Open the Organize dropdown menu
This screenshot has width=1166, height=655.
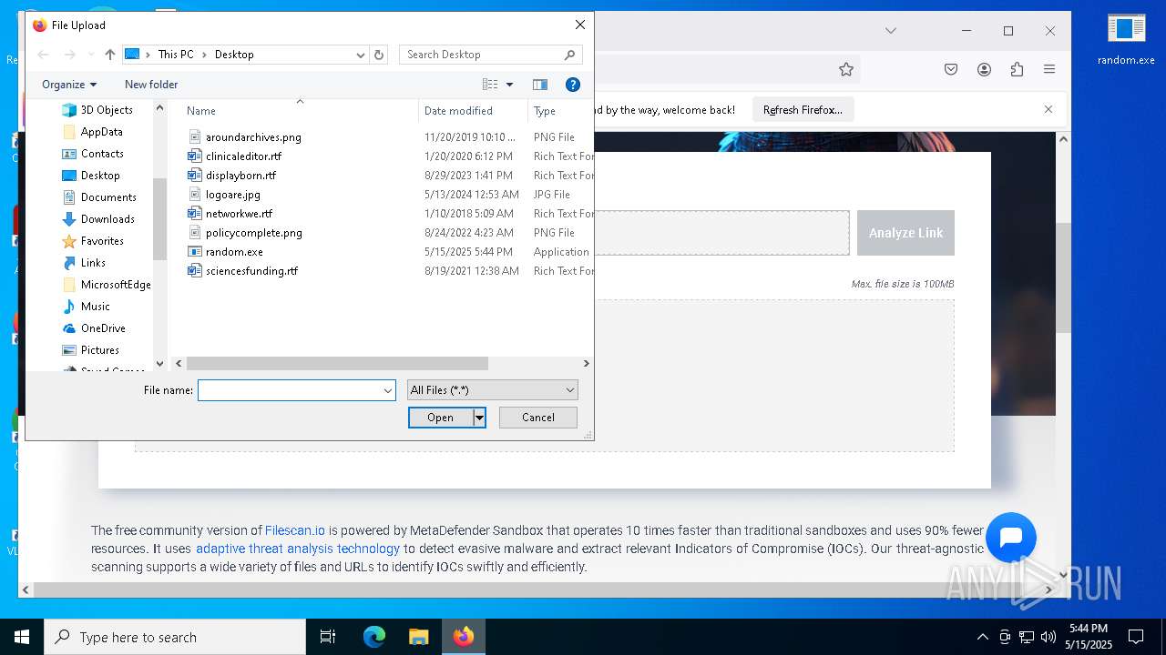point(69,85)
